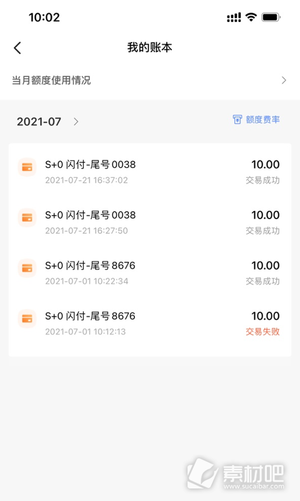Tap card icon of 16:37:02 transaction
Screen dimensions: 300x501
pyautogui.click(x=27, y=167)
